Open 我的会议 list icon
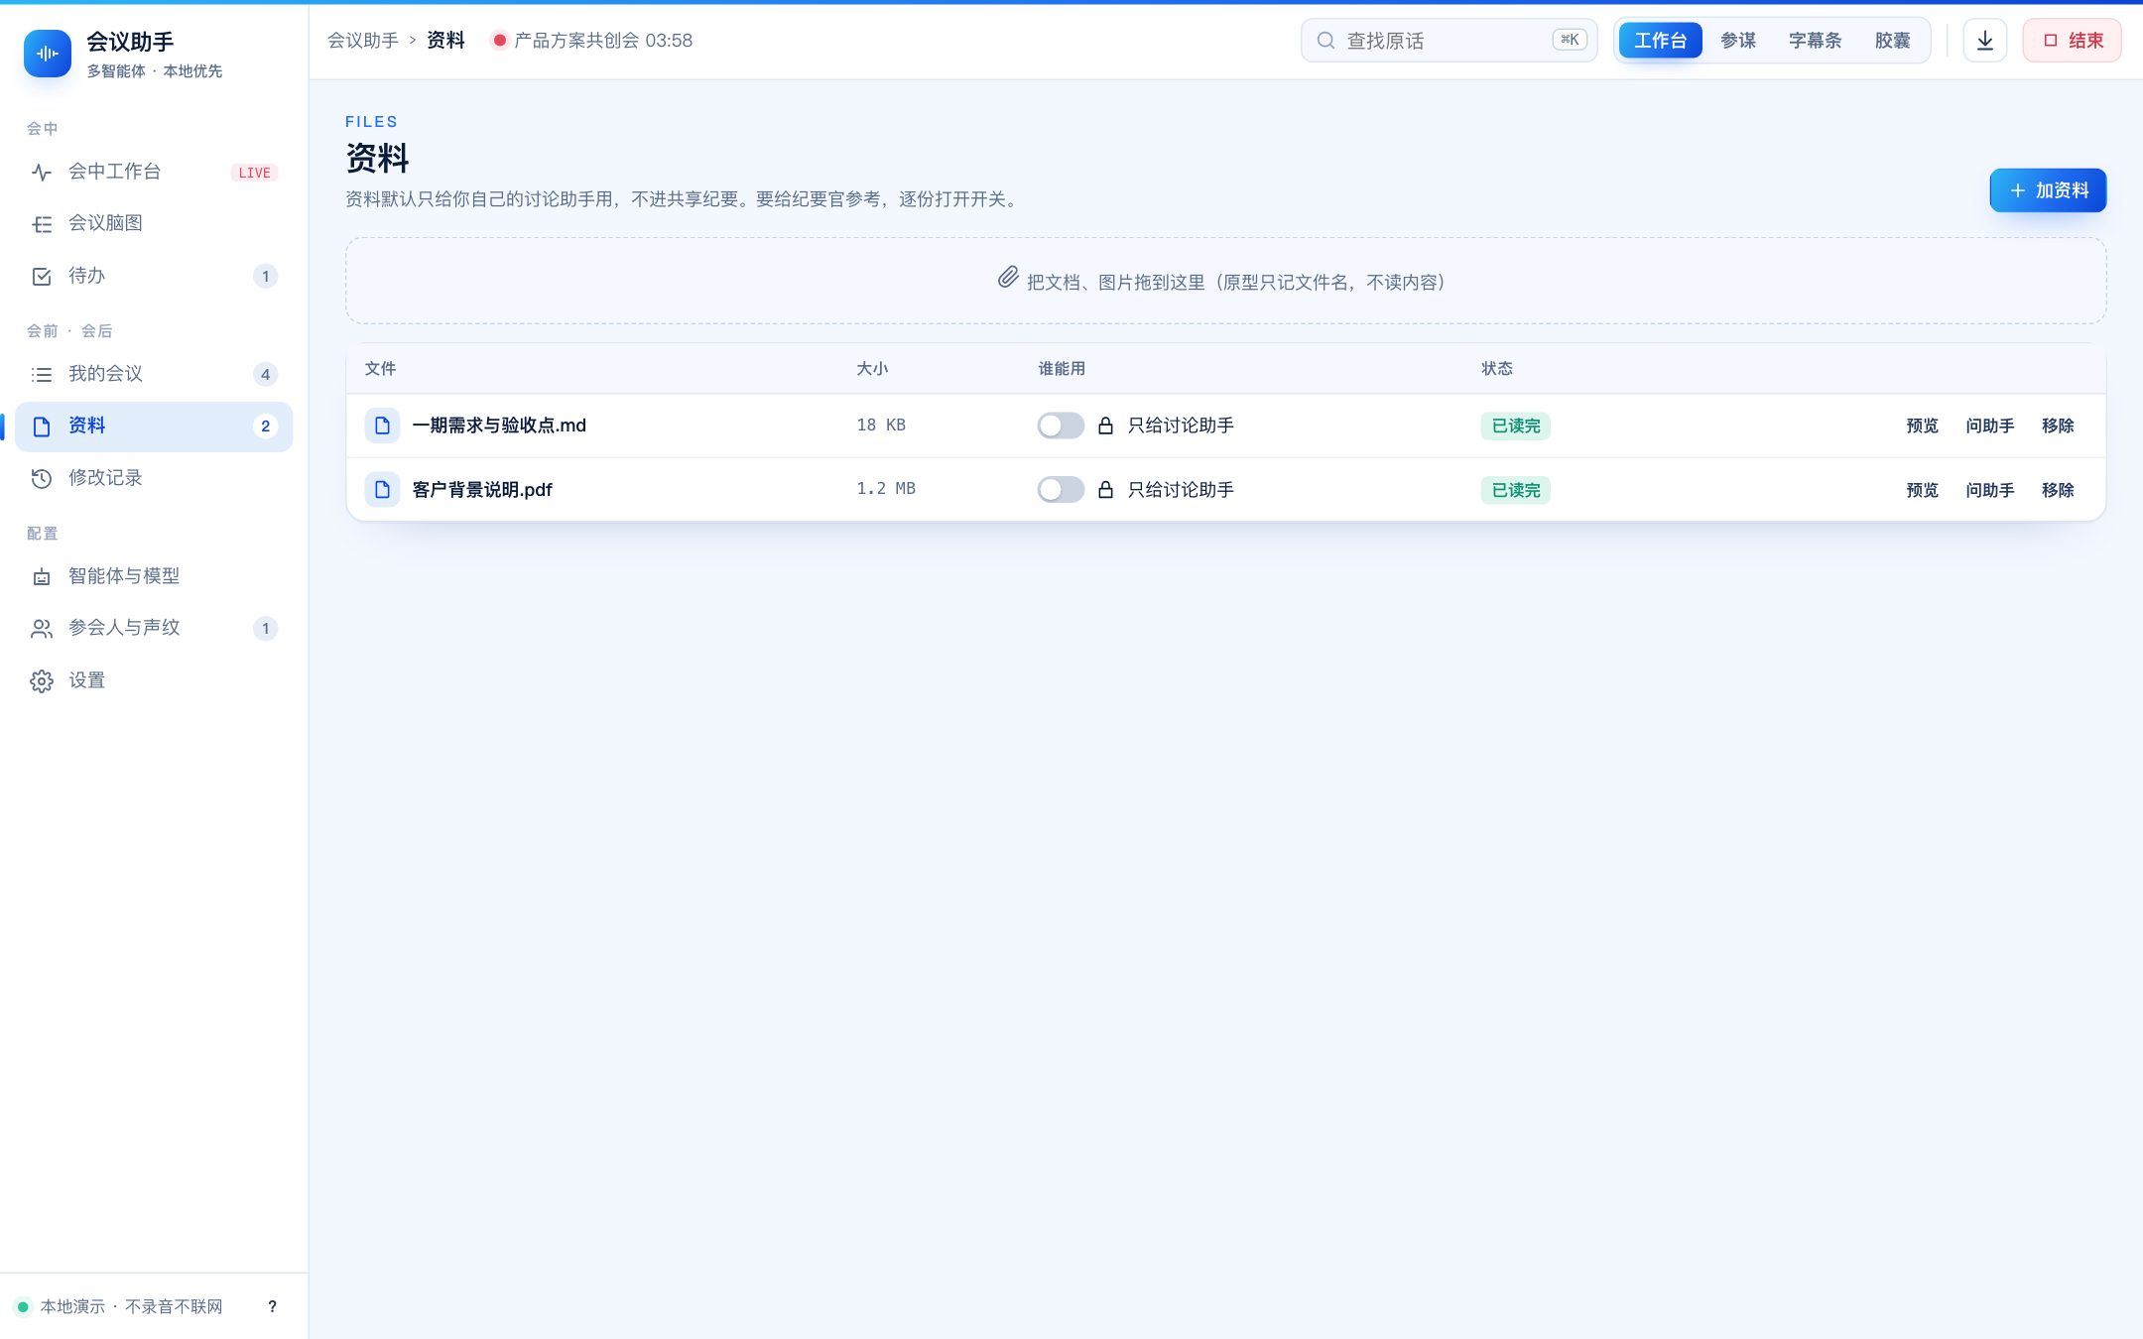The height and width of the screenshot is (1339, 2143). [42, 375]
